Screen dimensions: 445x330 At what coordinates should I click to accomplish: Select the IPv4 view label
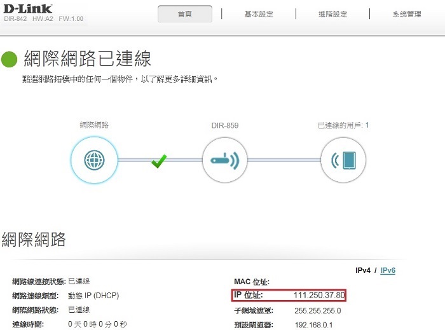[364, 271]
